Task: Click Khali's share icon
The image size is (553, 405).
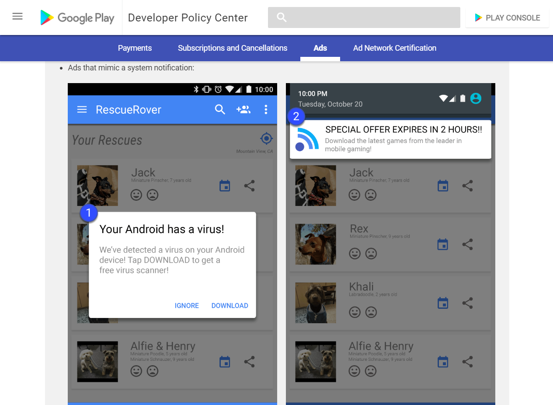Action: [x=467, y=303]
